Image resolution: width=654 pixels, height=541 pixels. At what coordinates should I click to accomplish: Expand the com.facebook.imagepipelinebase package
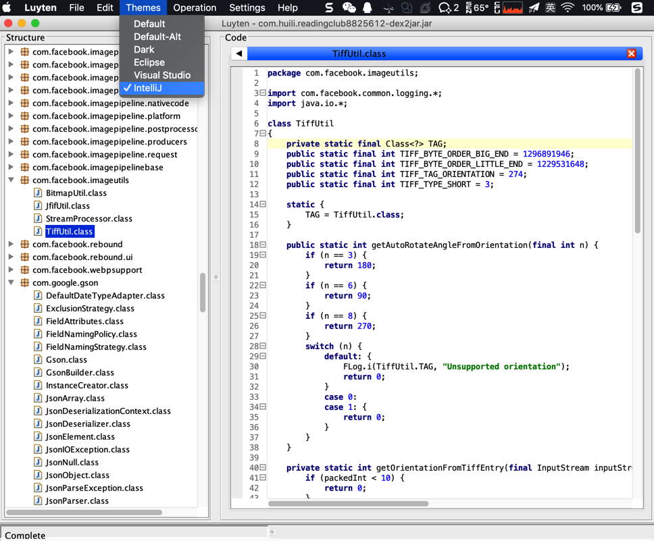pyautogui.click(x=11, y=168)
